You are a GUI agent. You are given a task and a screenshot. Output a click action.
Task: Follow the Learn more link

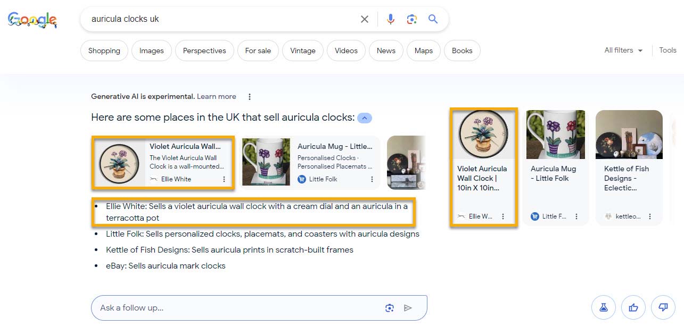tap(217, 97)
